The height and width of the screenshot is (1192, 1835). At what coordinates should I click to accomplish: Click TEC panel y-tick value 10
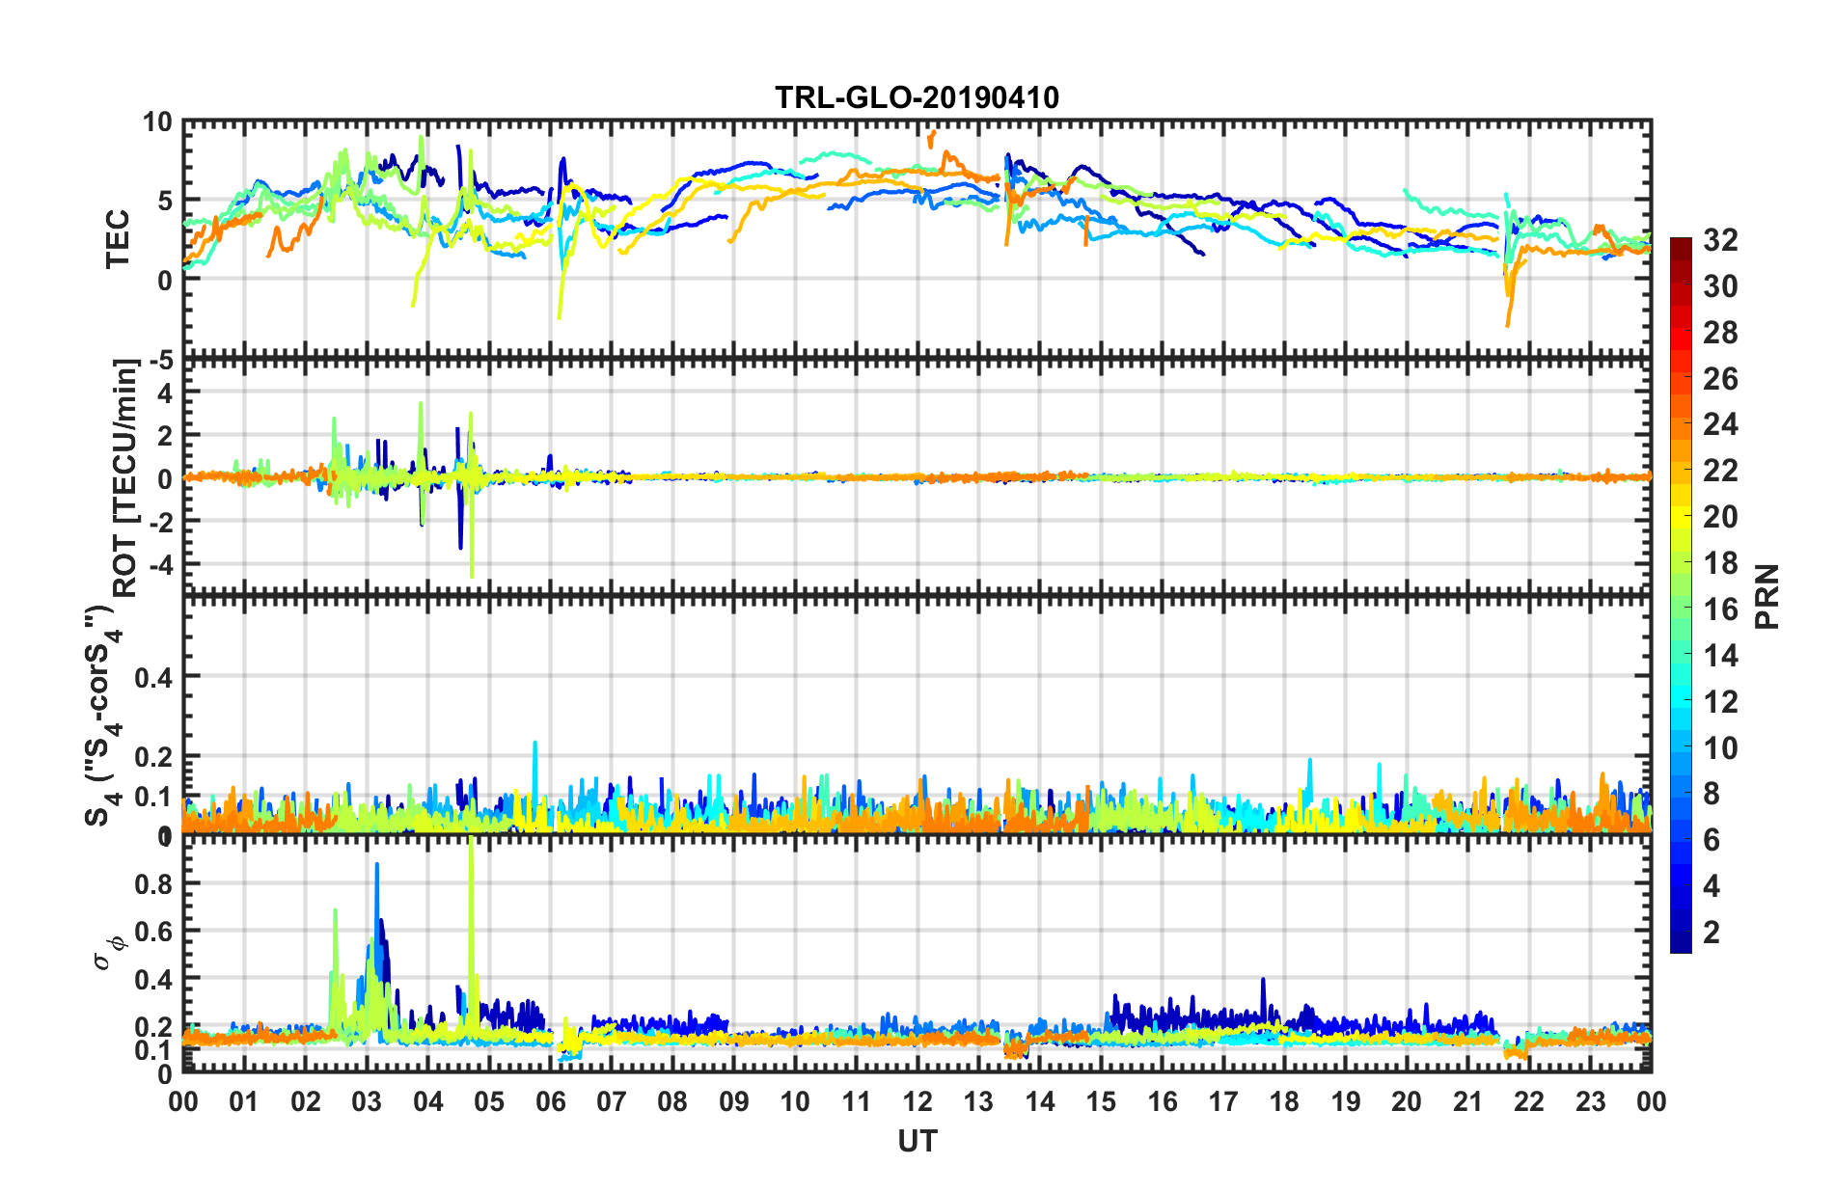coord(157,122)
